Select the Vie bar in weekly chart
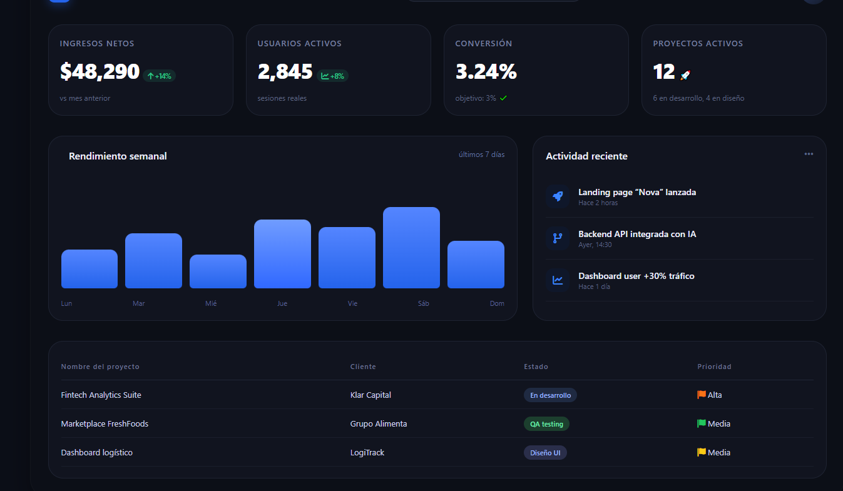The height and width of the screenshot is (491, 843). [347, 258]
